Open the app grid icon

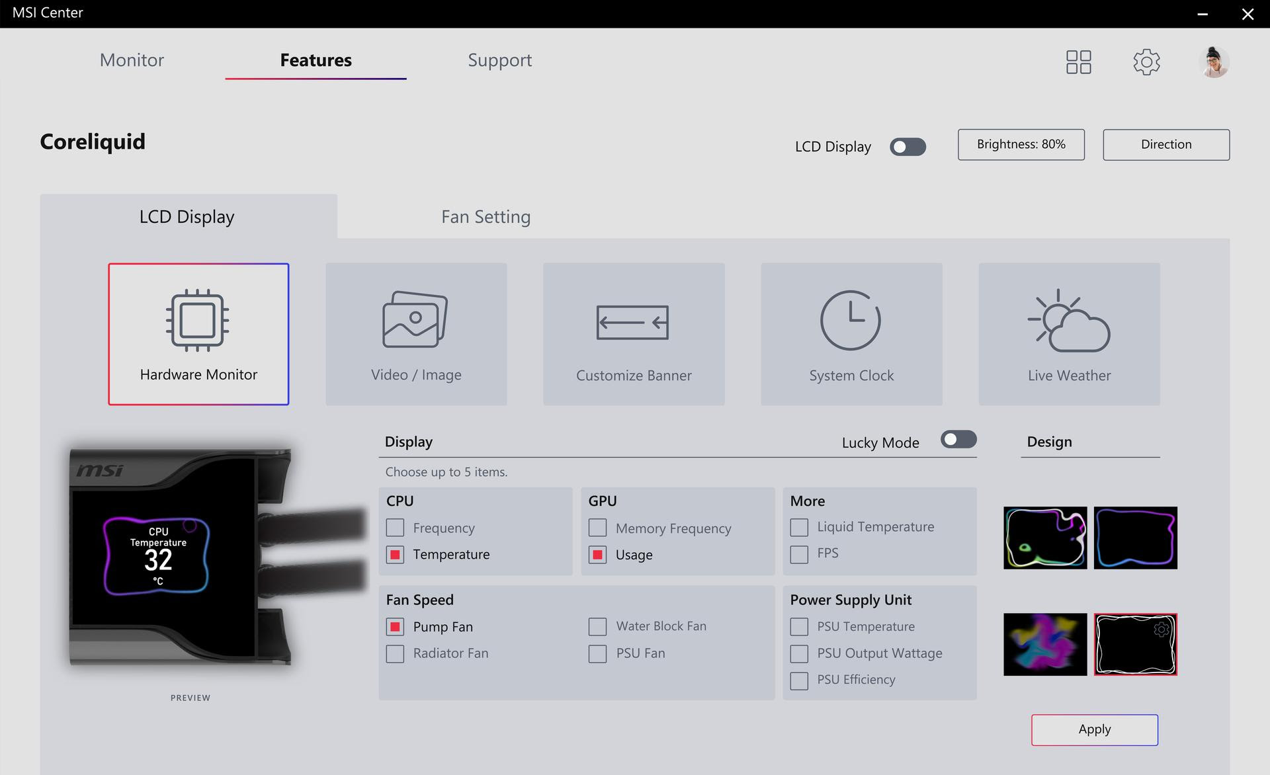pos(1078,62)
